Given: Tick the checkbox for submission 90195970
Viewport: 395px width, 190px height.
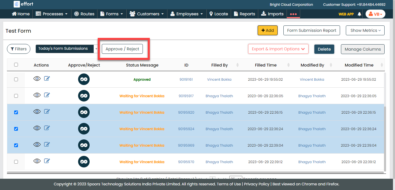Looking at the screenshot, I should coord(16,162).
